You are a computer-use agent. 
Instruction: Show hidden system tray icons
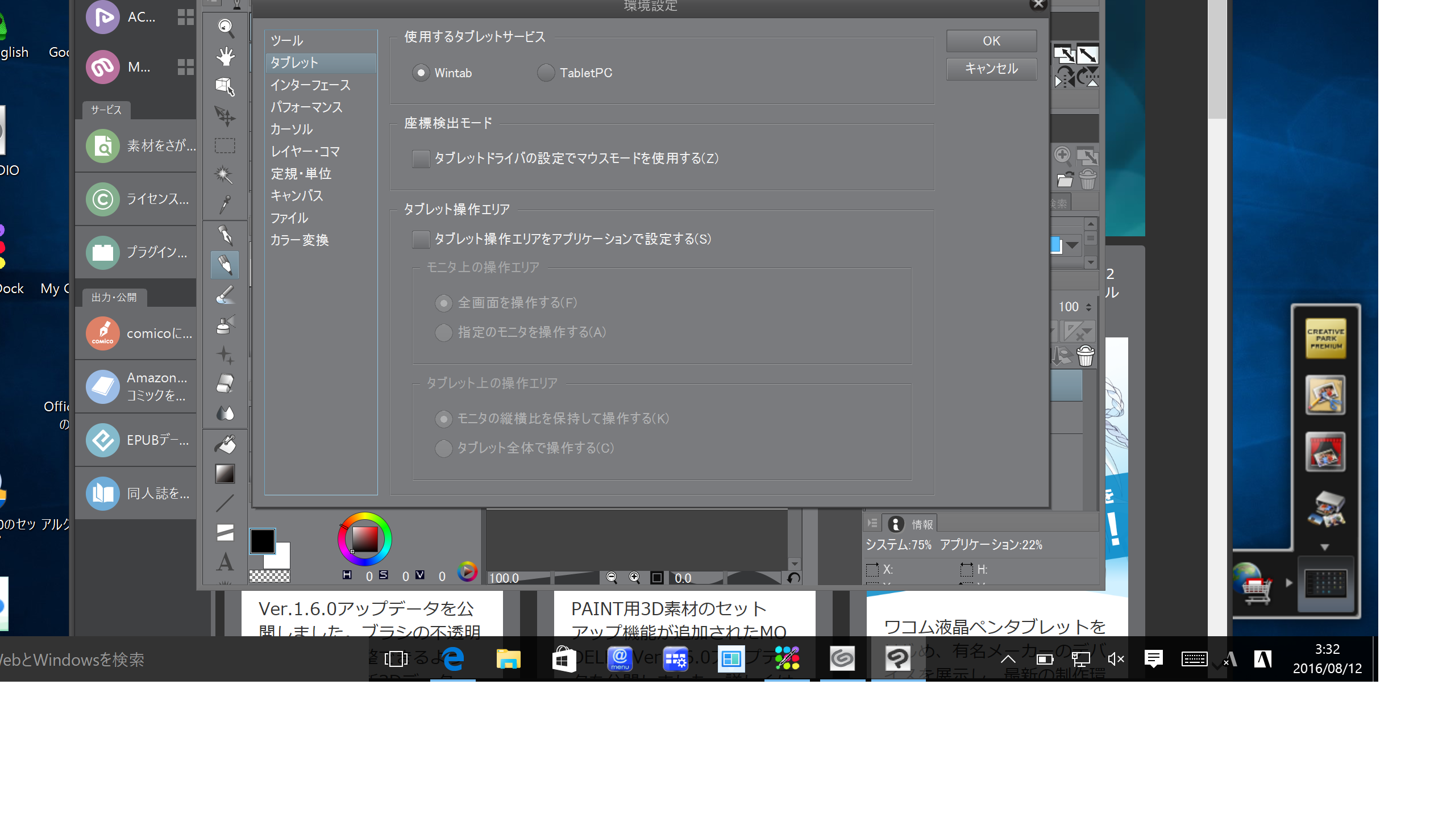[1008, 659]
